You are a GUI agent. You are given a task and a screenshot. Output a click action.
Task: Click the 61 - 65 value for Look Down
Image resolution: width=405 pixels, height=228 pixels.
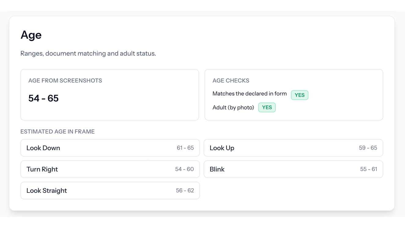click(x=185, y=148)
